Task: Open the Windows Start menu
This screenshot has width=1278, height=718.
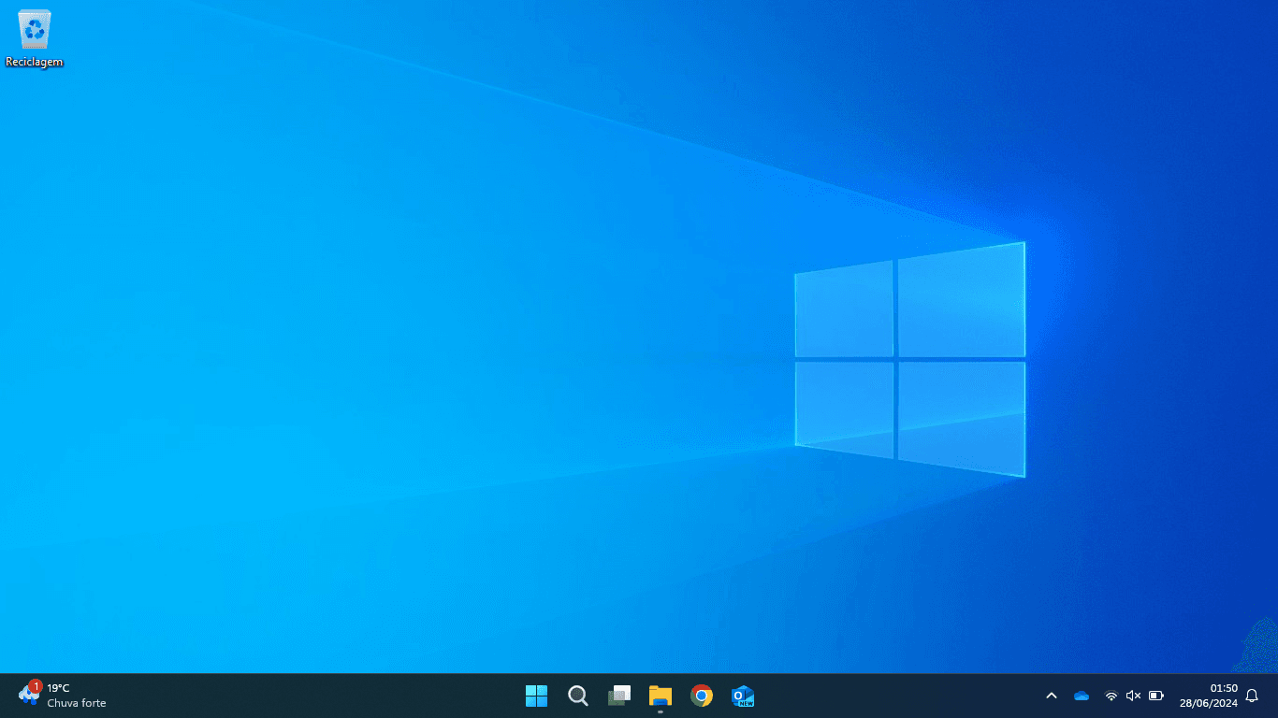Action: pos(536,696)
